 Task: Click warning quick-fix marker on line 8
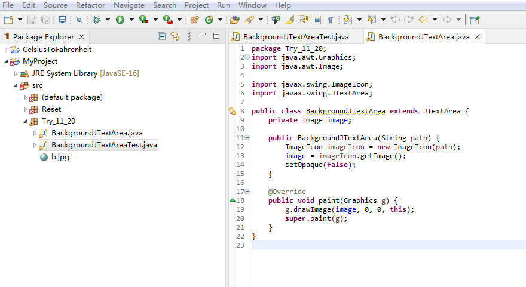[x=233, y=111]
